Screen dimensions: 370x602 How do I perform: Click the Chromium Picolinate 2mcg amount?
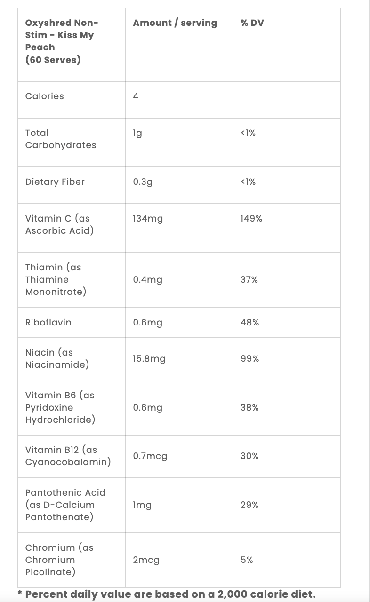pos(146,560)
